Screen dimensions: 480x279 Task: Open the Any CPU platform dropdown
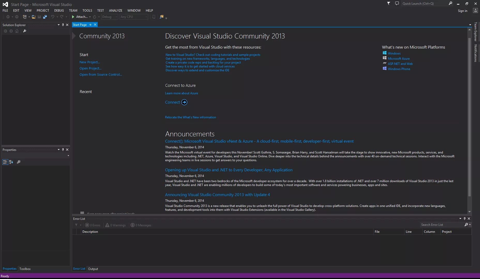134,17
